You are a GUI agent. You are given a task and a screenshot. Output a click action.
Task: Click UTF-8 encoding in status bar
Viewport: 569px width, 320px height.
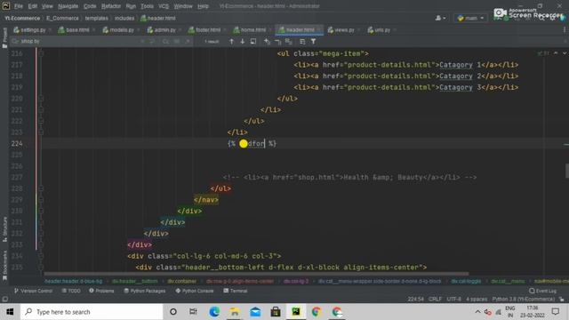[453, 300]
